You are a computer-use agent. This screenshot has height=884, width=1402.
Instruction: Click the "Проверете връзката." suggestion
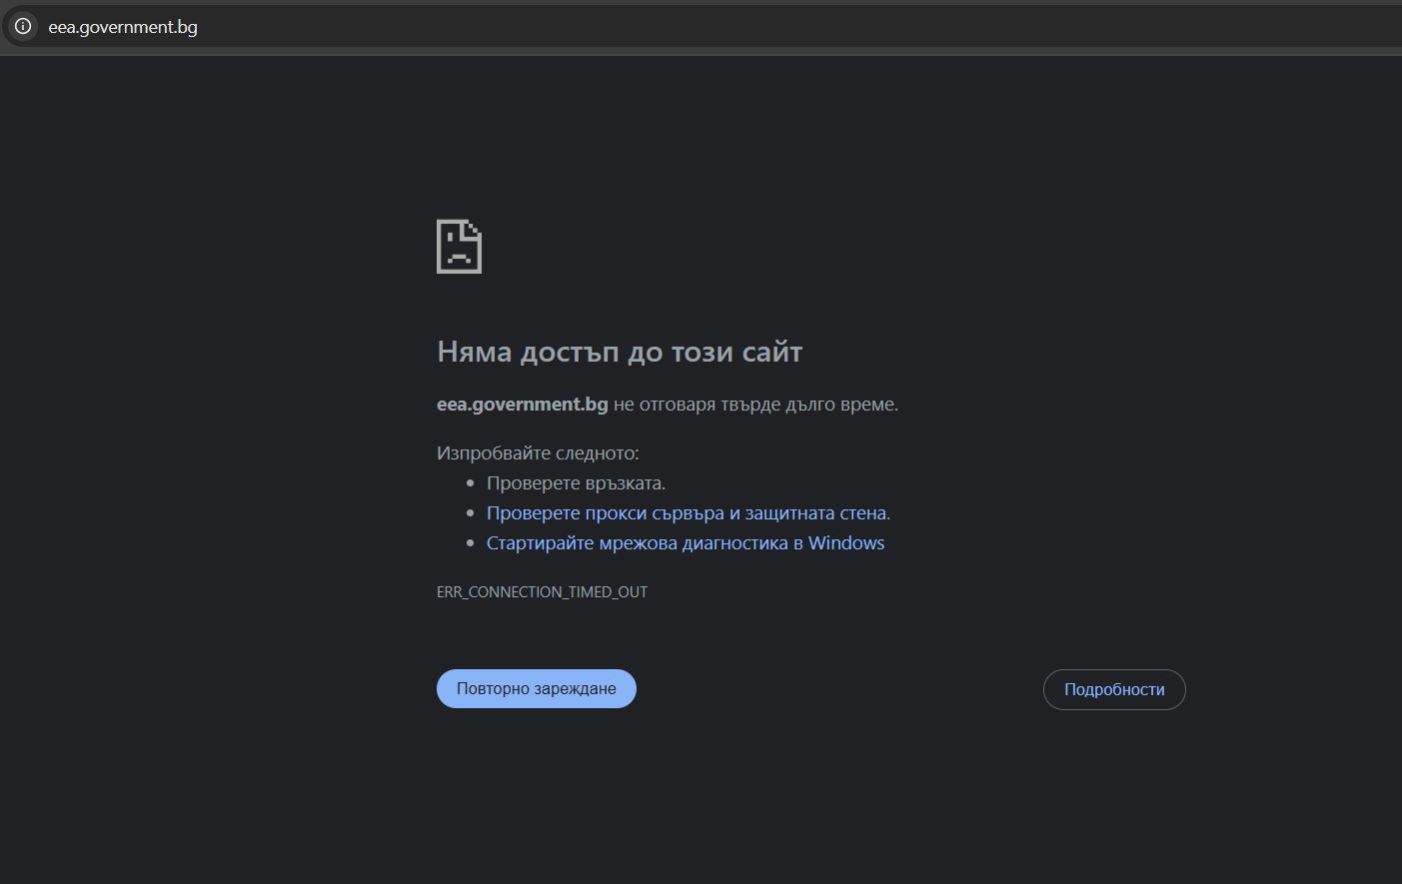[576, 483]
